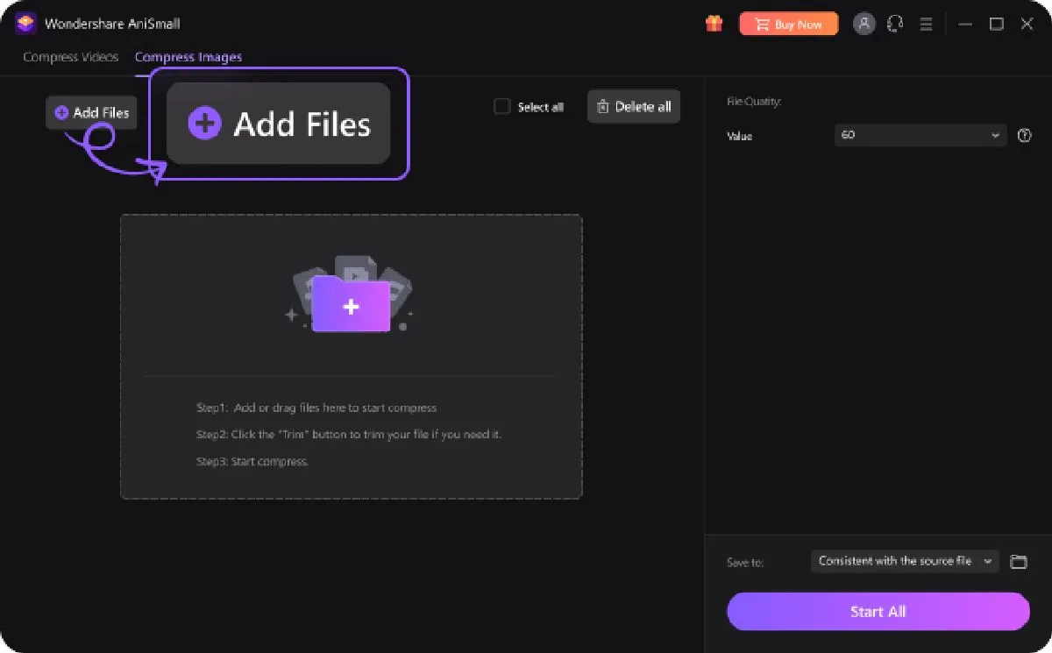The height and width of the screenshot is (653, 1052).
Task: Toggle the Select all checkbox
Action: click(x=502, y=106)
